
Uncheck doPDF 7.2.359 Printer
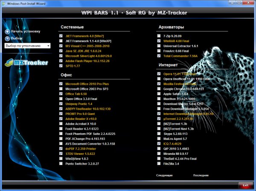click(61, 148)
